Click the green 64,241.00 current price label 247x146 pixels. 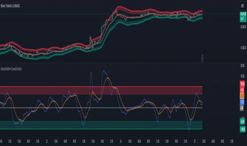click(243, 14)
